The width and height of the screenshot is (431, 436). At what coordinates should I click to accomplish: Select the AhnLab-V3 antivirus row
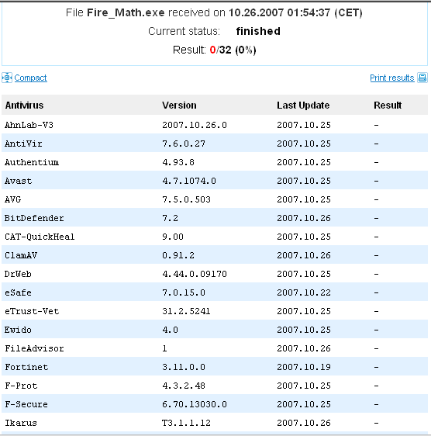point(215,125)
